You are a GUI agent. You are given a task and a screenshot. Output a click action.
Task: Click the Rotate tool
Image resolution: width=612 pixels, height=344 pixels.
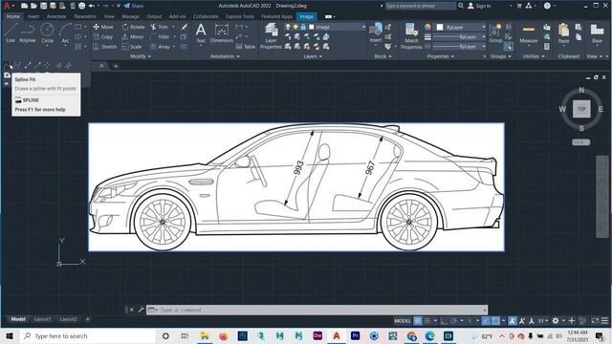[x=133, y=27]
